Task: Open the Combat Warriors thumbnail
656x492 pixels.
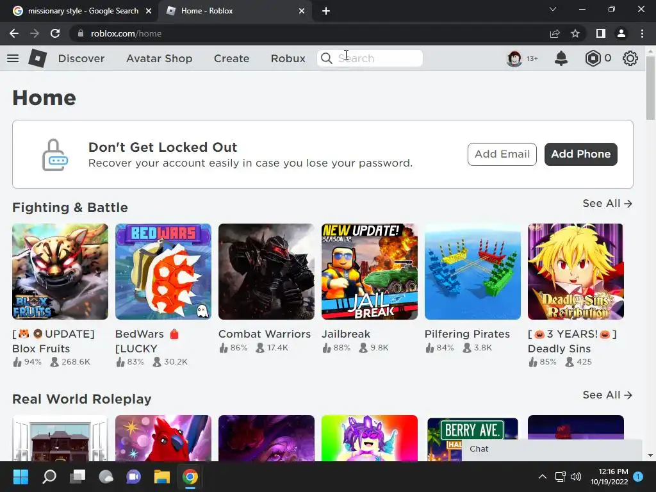Action: pos(266,272)
